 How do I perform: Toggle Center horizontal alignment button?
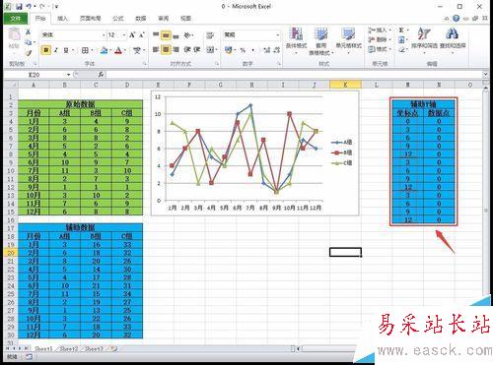166,49
